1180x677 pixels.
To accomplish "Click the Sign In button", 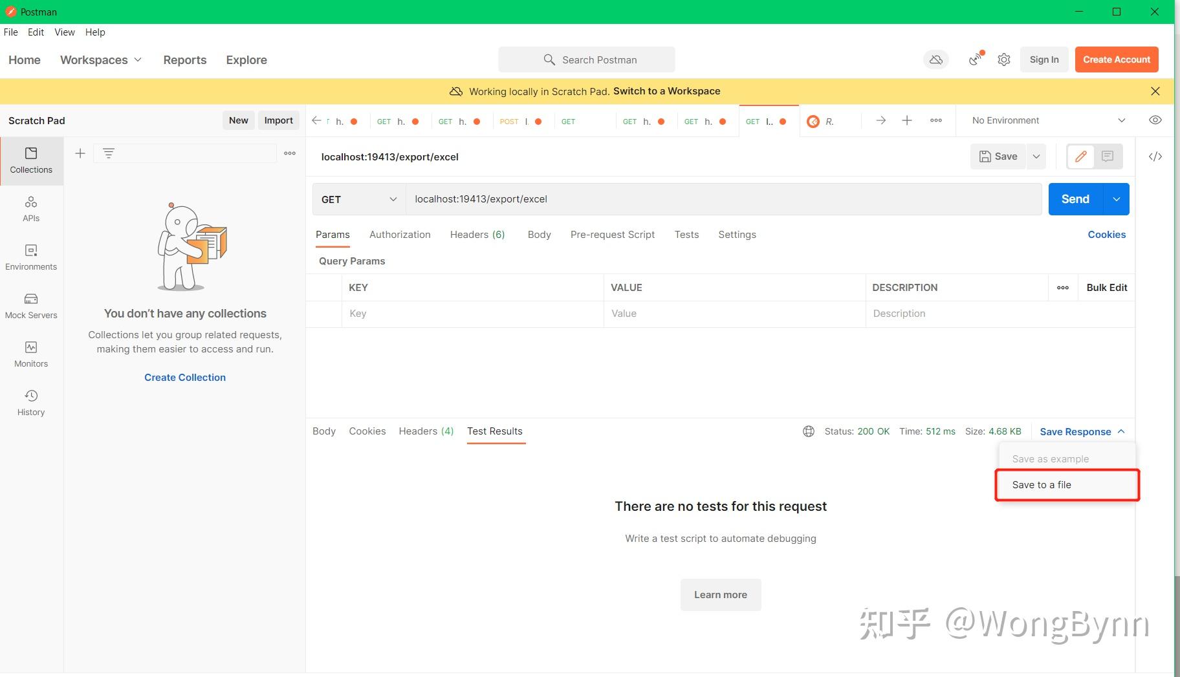I will tap(1044, 59).
